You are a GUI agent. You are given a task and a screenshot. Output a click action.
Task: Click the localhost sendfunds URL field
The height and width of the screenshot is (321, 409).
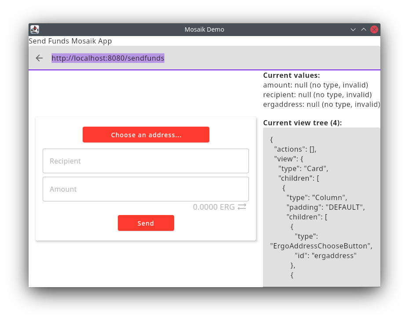point(108,58)
